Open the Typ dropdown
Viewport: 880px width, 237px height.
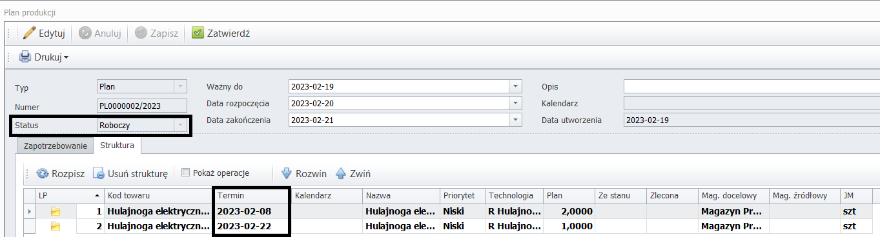[x=180, y=86]
